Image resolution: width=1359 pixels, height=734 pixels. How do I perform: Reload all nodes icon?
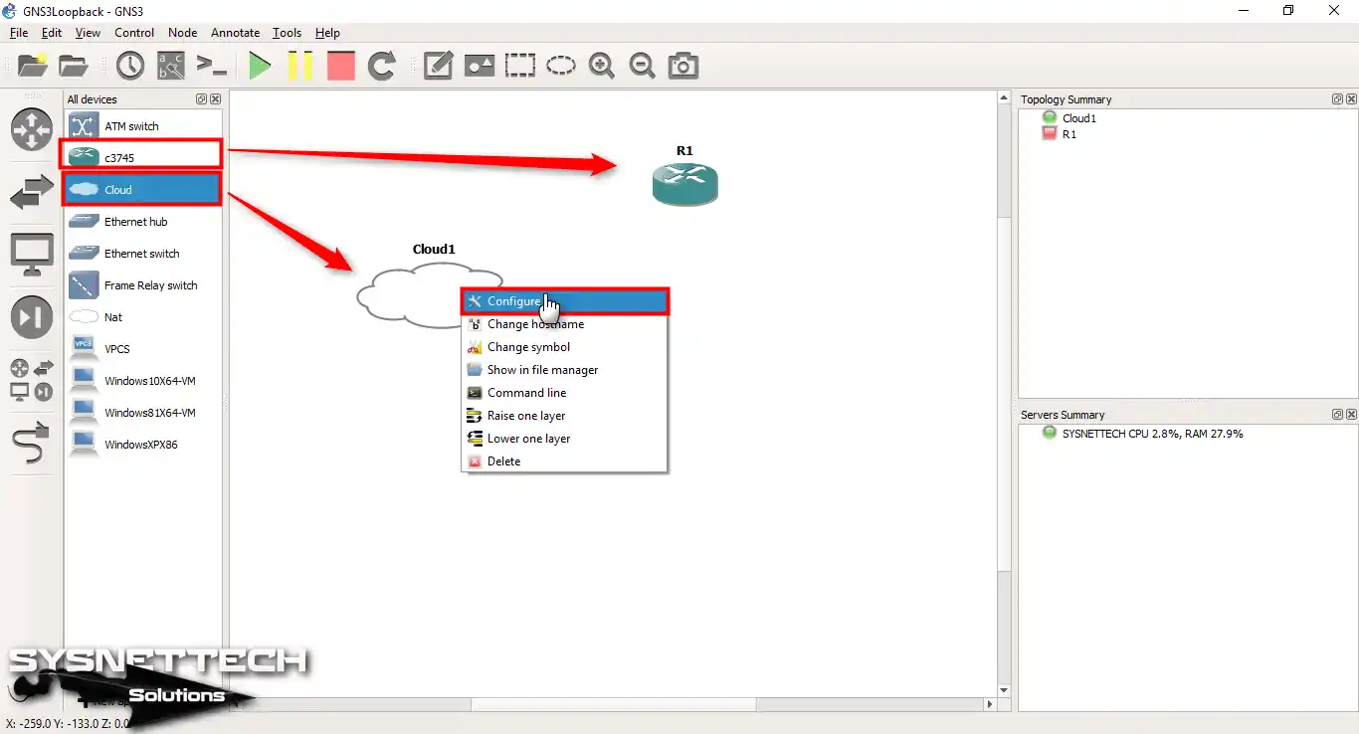[382, 66]
